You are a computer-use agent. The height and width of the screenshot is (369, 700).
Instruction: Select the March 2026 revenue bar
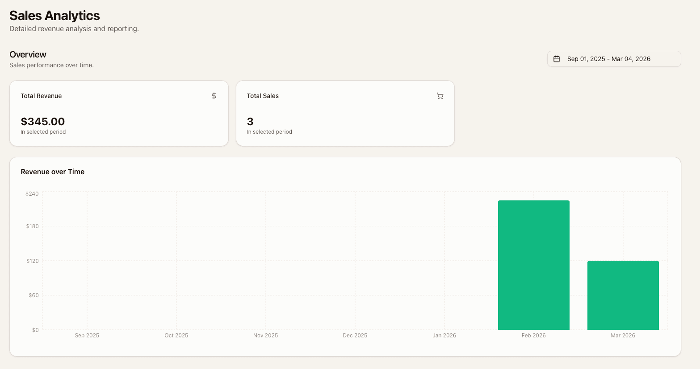pyautogui.click(x=623, y=294)
